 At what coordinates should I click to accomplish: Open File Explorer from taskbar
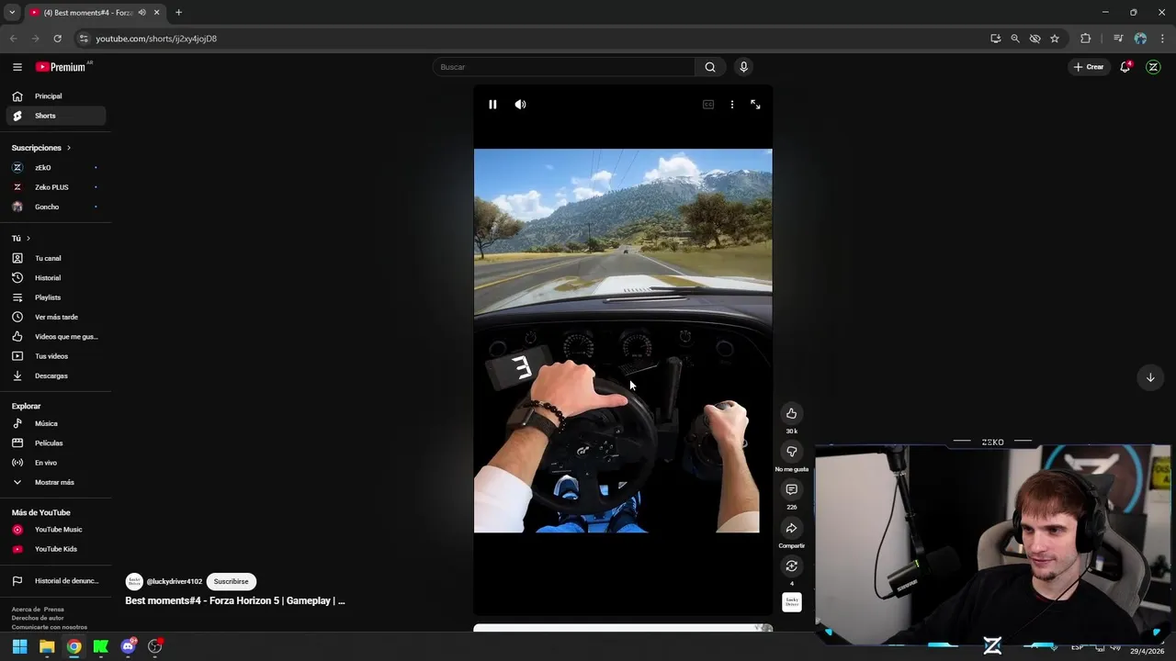pyautogui.click(x=47, y=646)
